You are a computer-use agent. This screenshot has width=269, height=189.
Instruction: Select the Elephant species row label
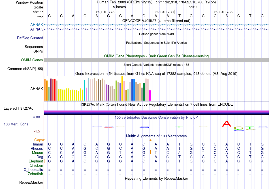[x=35, y=161]
